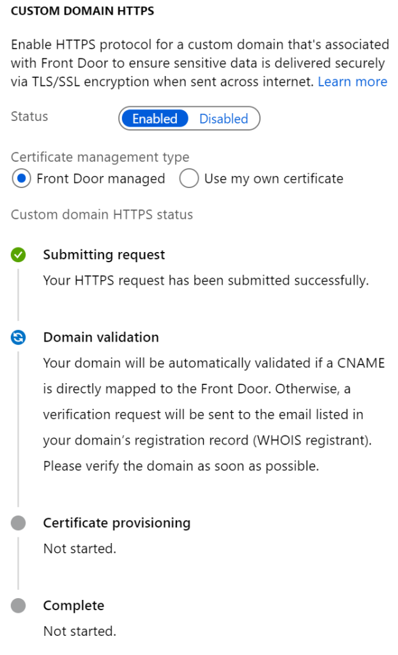Image resolution: width=398 pixels, height=655 pixels.
Task: Click the Custom domain HTTPS status label
Action: click(102, 214)
